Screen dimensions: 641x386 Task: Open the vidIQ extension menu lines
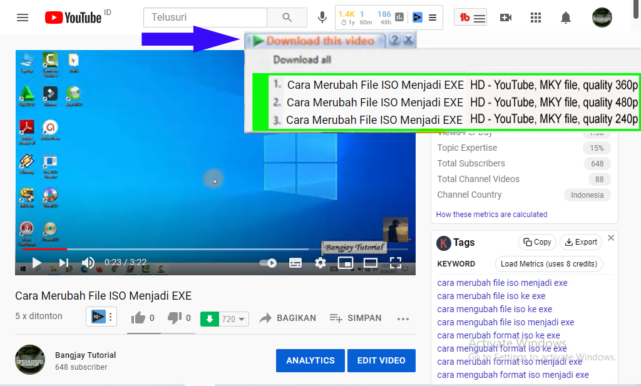coord(433,18)
